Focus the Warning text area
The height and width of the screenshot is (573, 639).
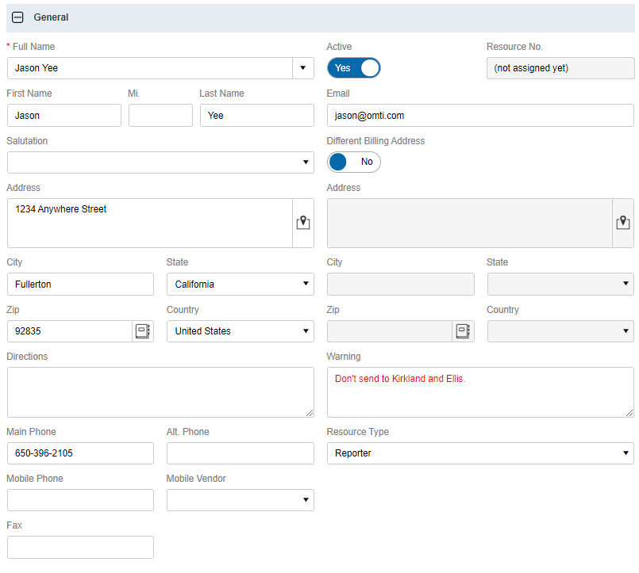pos(479,392)
